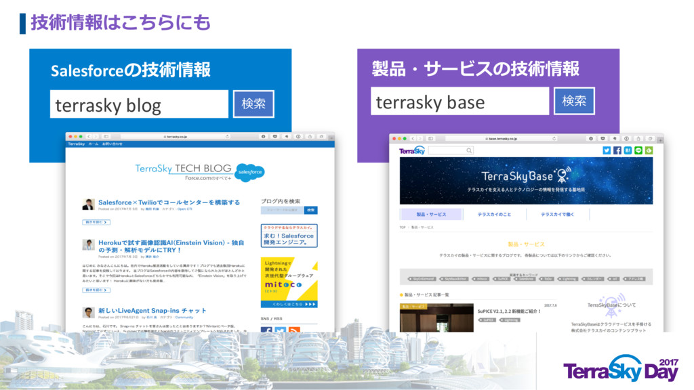694x390 pixels.
Task: Open the Salesforce×Twilio call center article
Action: 169,202
